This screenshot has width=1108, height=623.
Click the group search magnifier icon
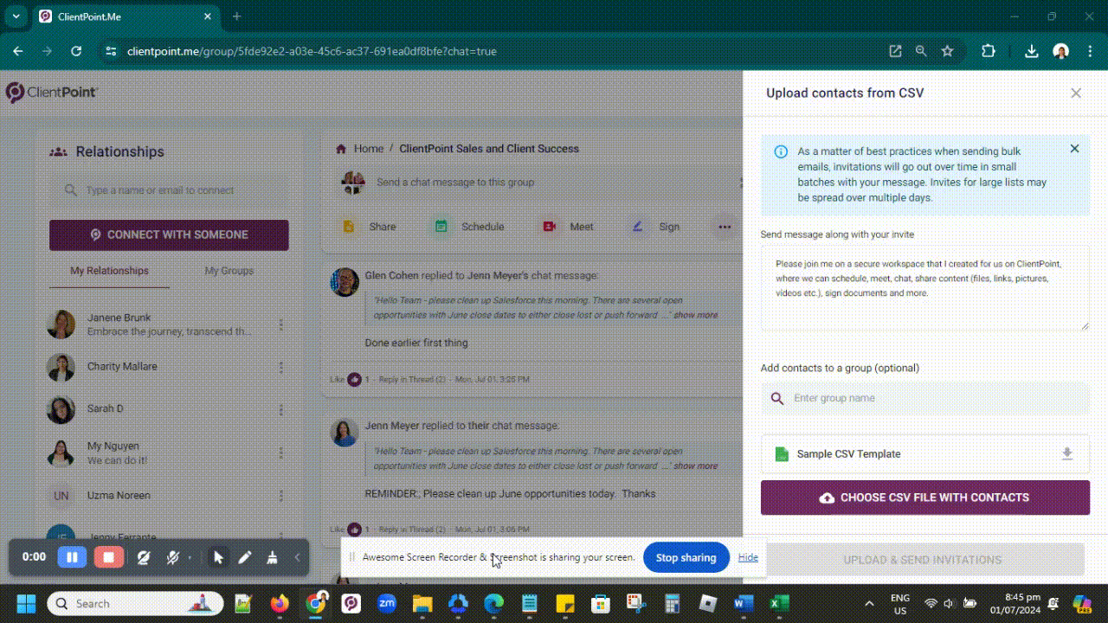point(777,398)
